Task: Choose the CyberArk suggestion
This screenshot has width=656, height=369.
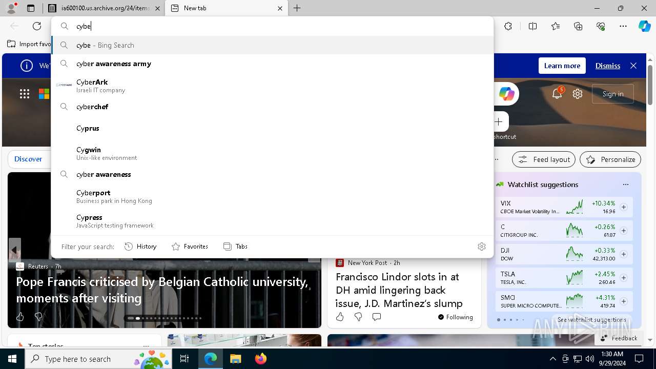Action: [272, 85]
